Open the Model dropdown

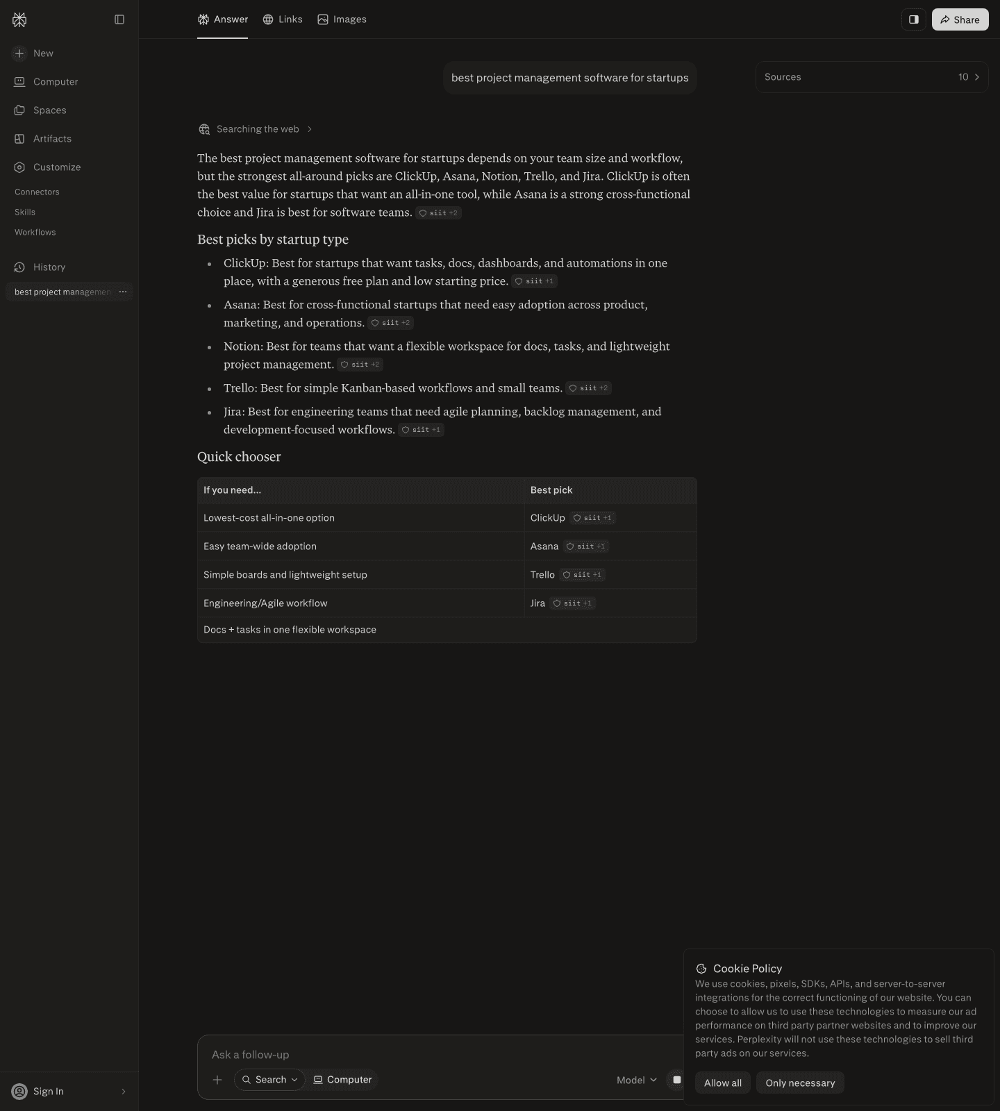(636, 1080)
